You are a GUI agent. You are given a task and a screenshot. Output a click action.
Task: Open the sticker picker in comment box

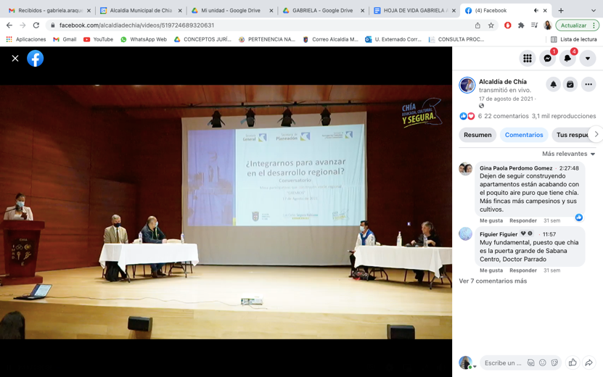coord(554,362)
